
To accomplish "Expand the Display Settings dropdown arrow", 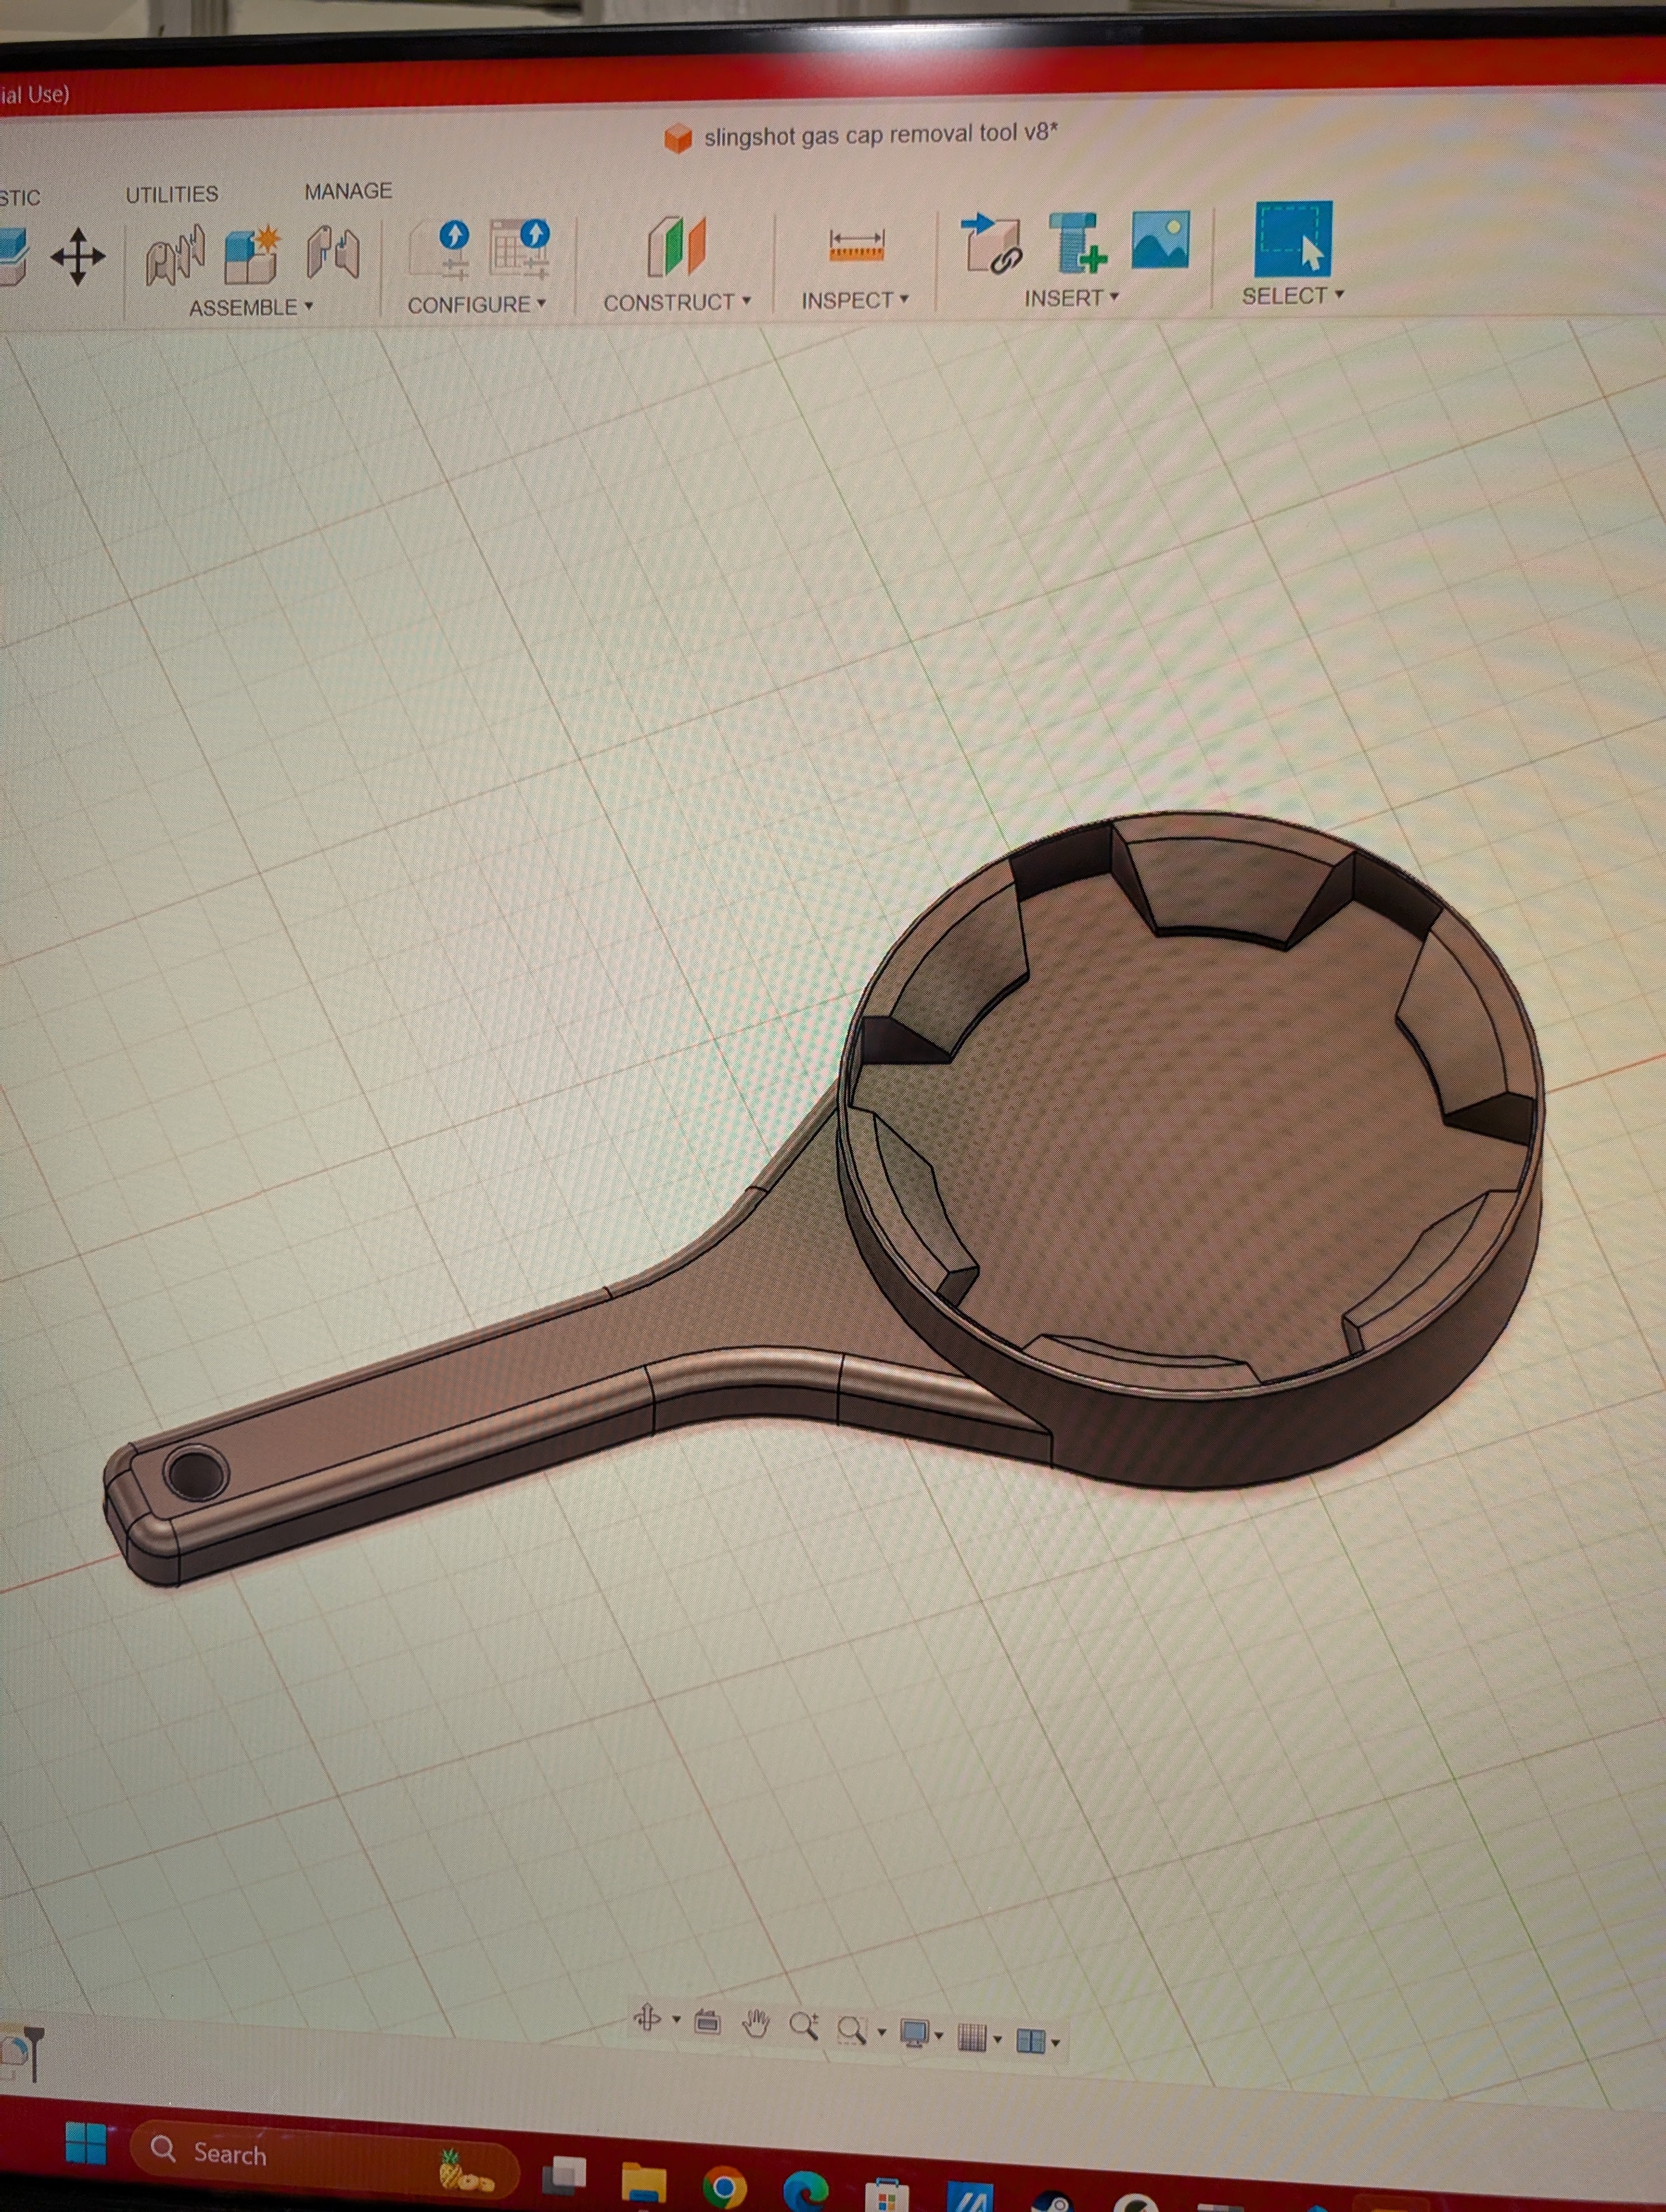I will (x=939, y=2035).
